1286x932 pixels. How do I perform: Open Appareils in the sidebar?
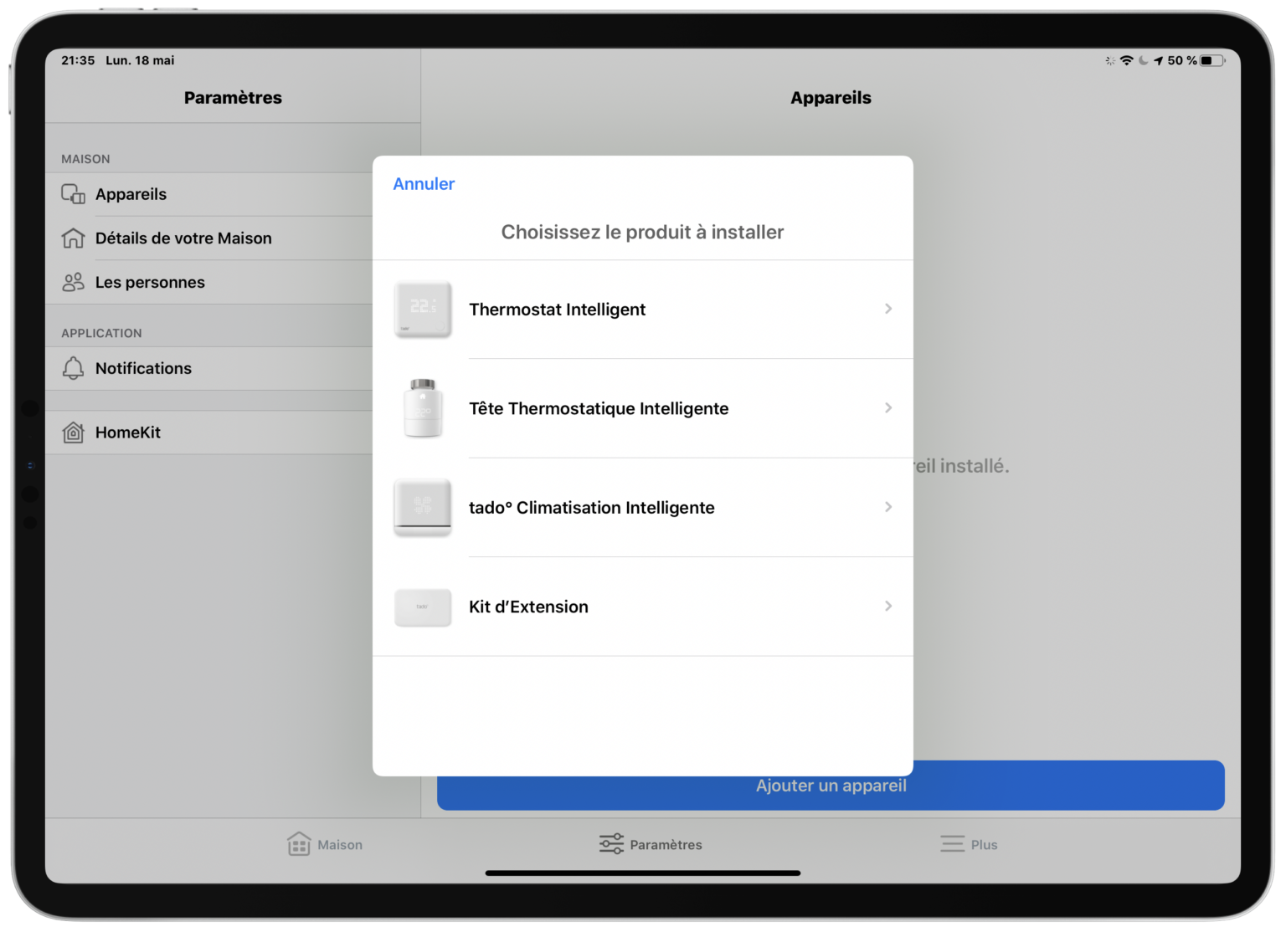click(x=209, y=194)
